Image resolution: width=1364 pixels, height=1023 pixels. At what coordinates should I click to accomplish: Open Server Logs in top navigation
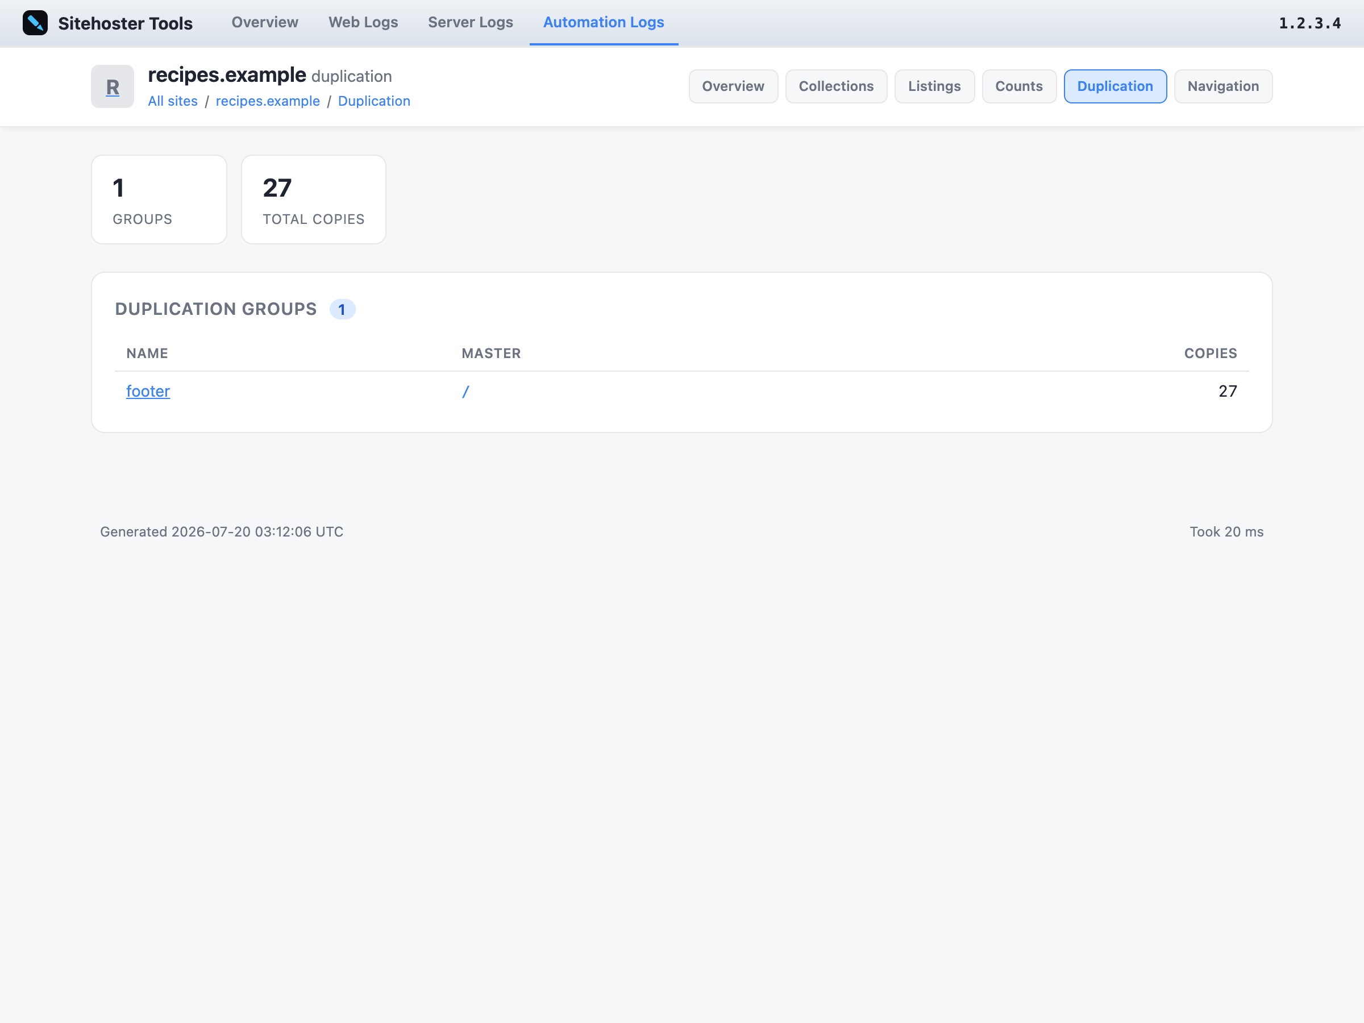(x=471, y=22)
